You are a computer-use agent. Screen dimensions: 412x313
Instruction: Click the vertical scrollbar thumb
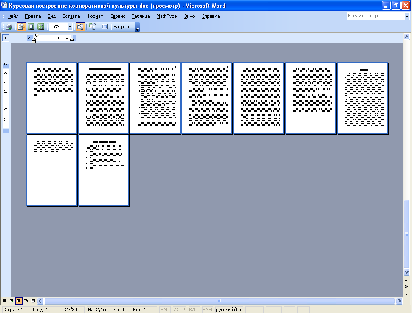pyautogui.click(x=407, y=234)
